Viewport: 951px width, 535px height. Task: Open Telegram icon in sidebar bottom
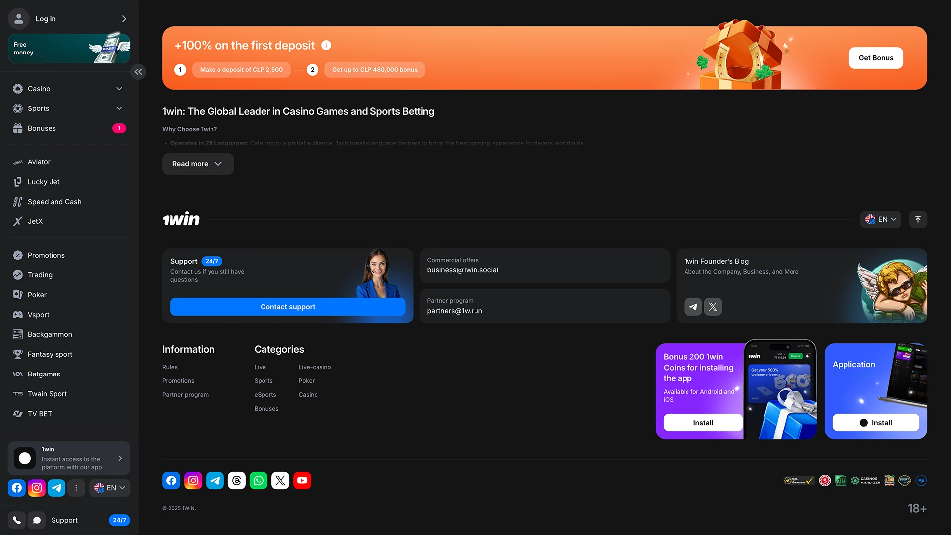click(56, 488)
